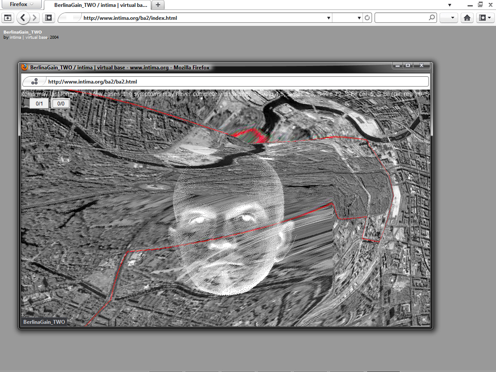Click the magnifier icon in search box
The height and width of the screenshot is (372, 496).
pyautogui.click(x=432, y=18)
